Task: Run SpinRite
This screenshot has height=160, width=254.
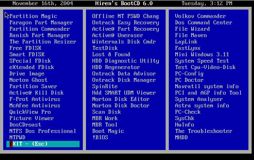Action: (x=105, y=86)
